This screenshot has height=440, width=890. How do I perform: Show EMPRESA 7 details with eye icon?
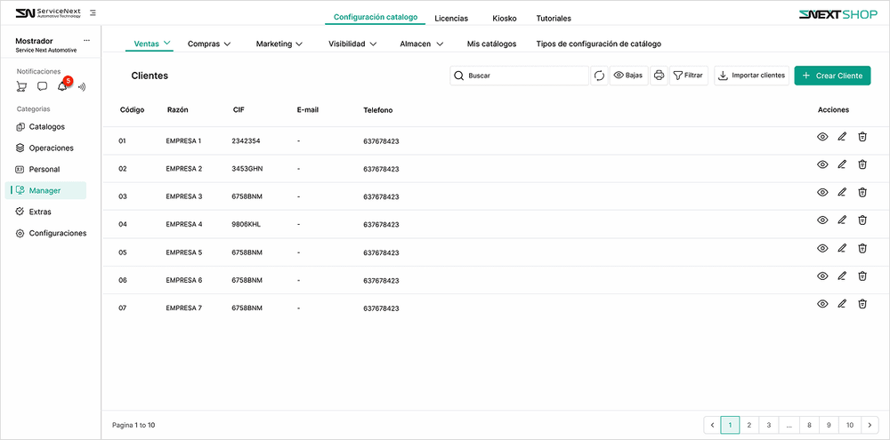(822, 304)
